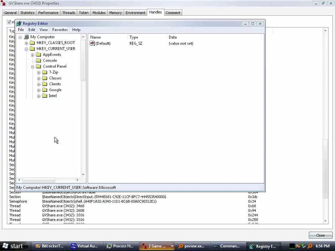The width and height of the screenshot is (335, 251).
Task: Click the registry tree scroll-down arrow
Action: [83, 175]
